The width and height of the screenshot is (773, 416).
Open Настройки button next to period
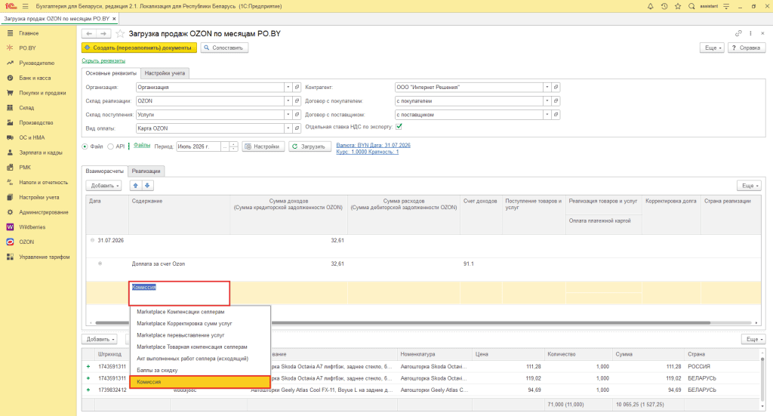[x=263, y=146]
